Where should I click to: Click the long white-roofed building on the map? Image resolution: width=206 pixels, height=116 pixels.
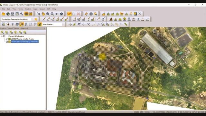point(157,49)
